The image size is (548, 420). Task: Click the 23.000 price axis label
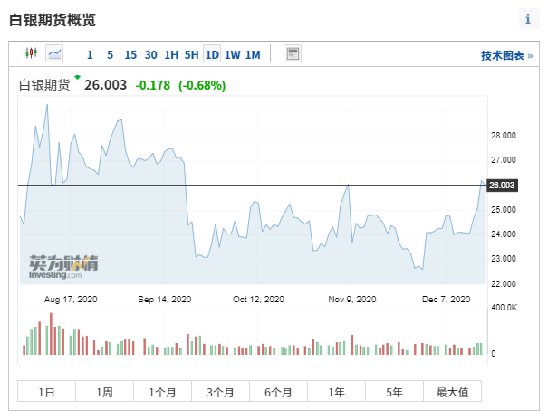pyautogui.click(x=504, y=259)
